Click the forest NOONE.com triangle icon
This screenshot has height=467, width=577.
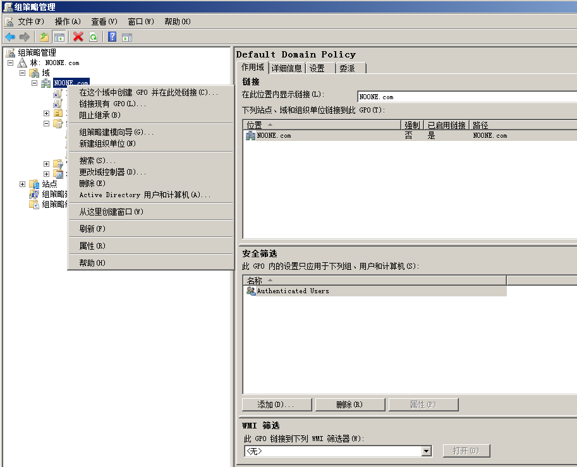coord(23,63)
